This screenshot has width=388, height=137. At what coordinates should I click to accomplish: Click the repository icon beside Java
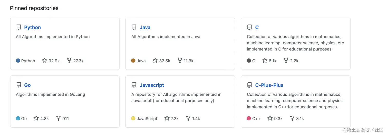pos(134,27)
